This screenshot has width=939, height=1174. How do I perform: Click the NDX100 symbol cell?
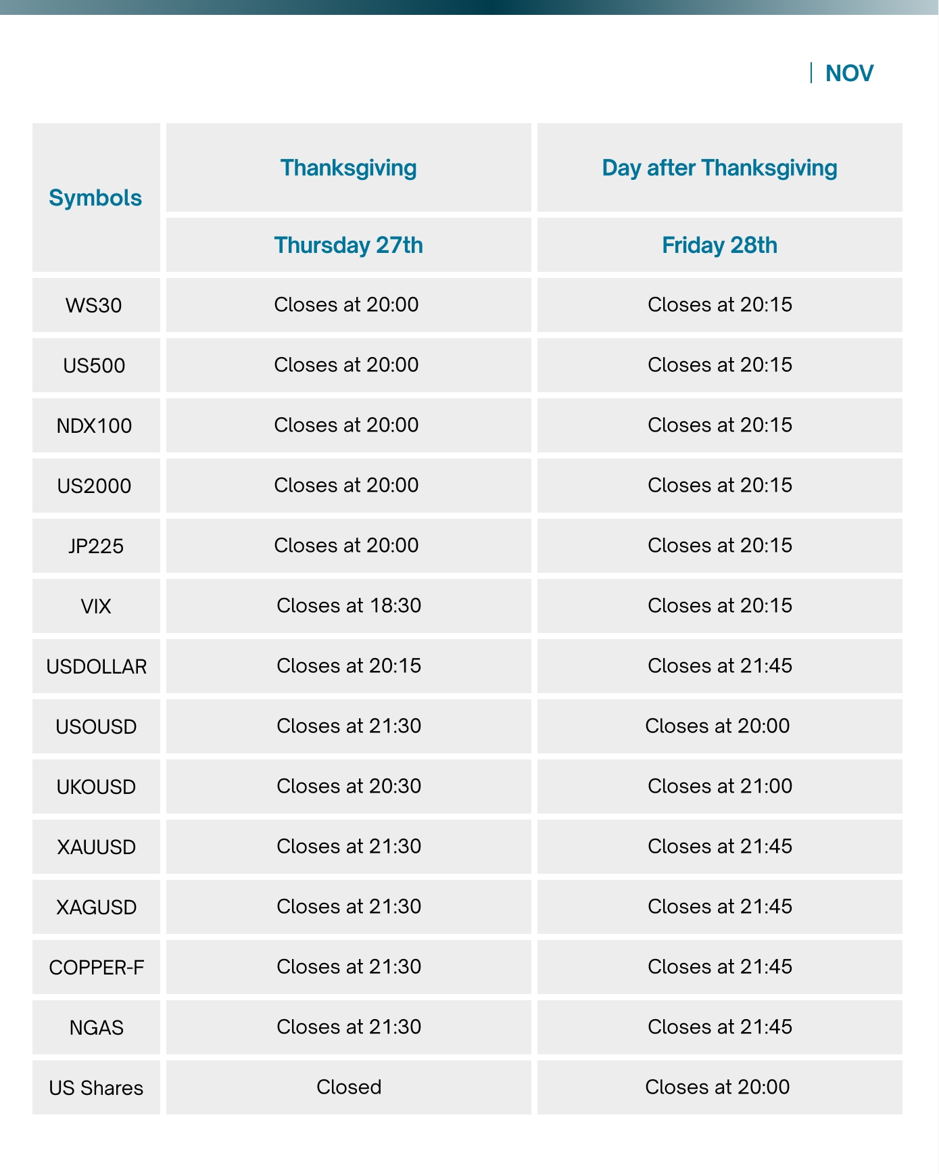[x=94, y=425]
